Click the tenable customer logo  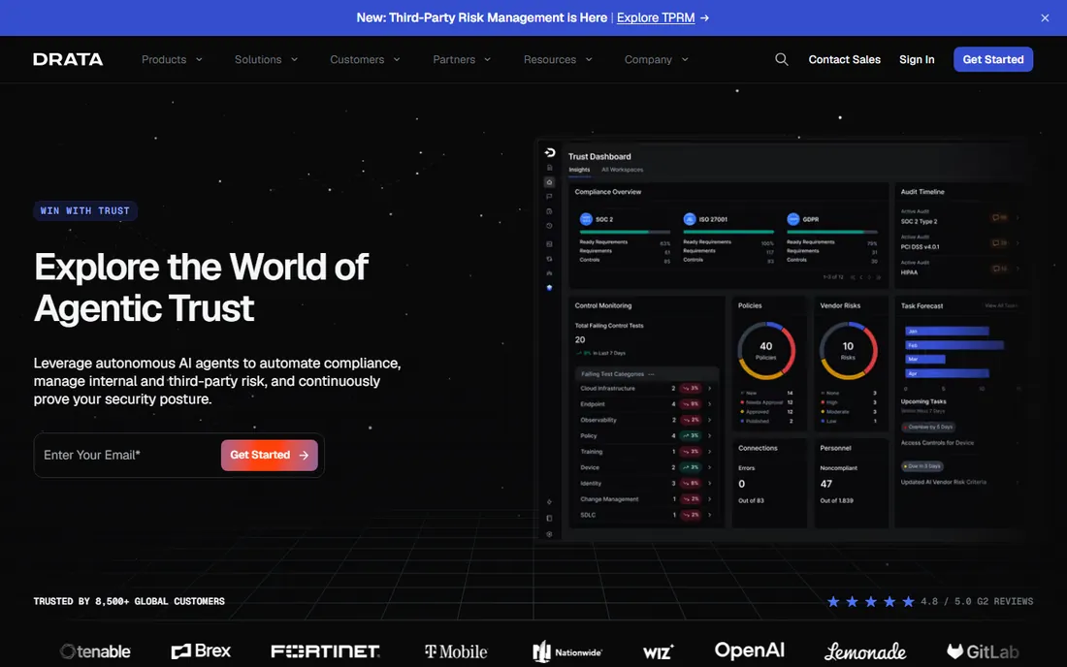coord(95,651)
